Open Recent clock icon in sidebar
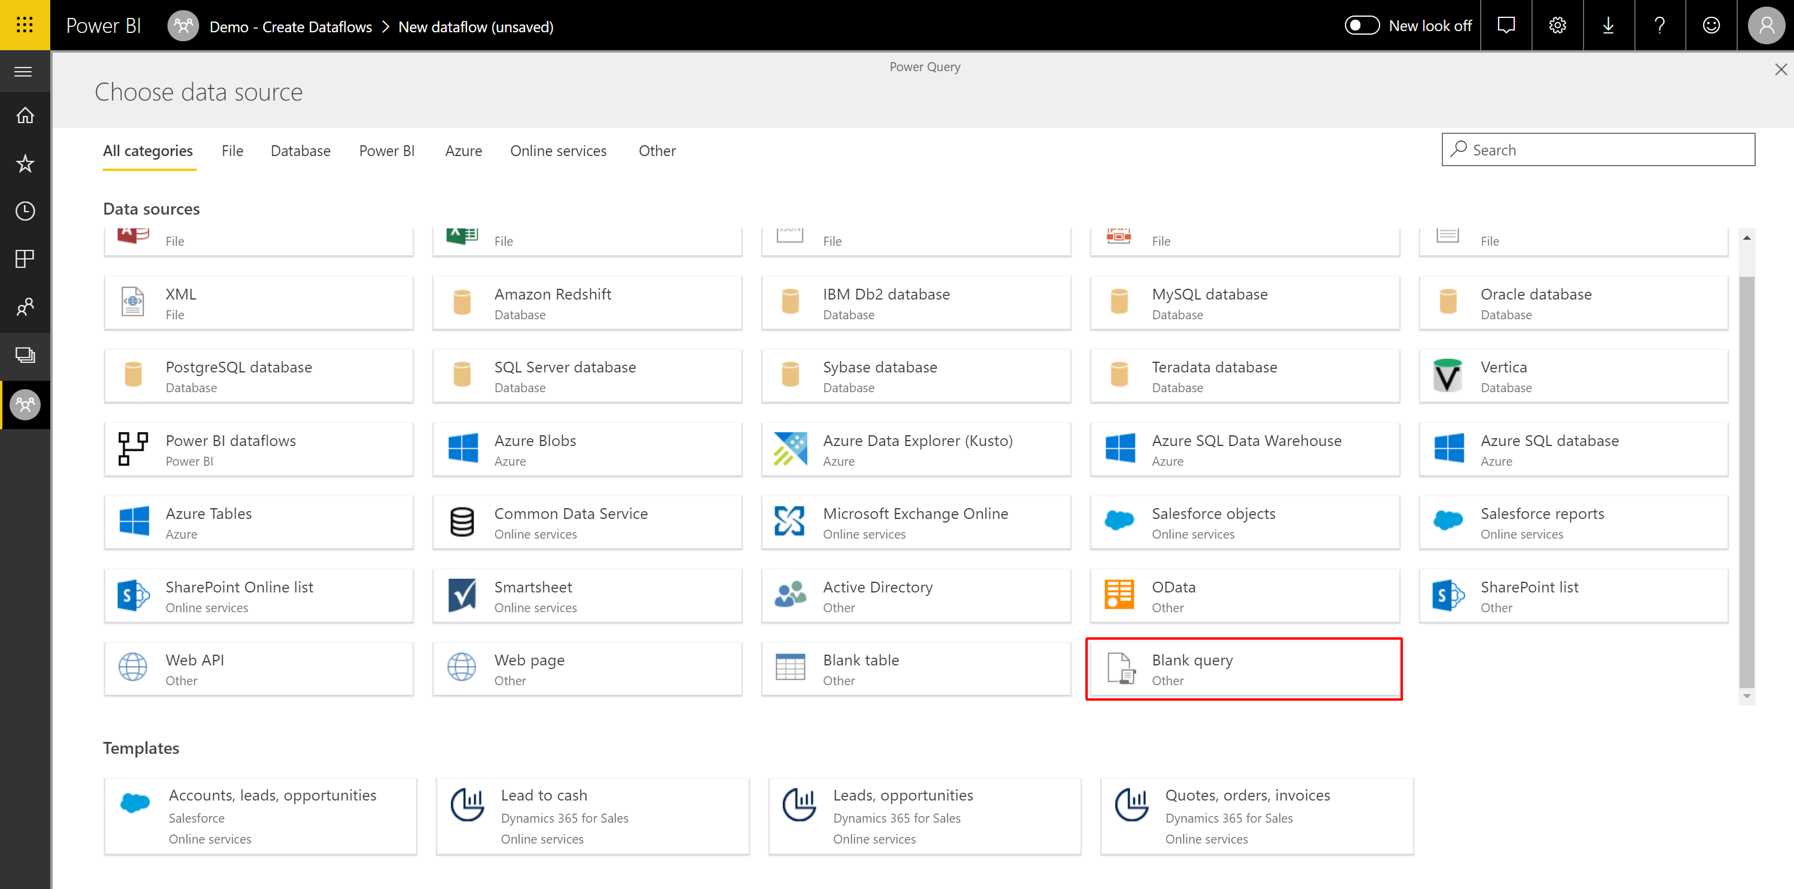 click(25, 211)
